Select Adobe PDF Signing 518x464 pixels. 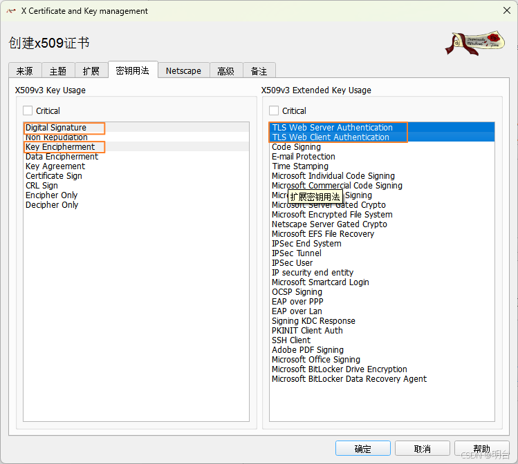click(x=382, y=350)
